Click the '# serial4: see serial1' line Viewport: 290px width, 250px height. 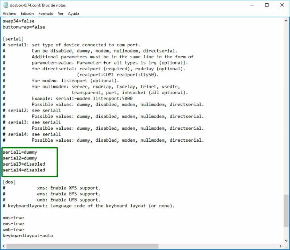point(32,134)
